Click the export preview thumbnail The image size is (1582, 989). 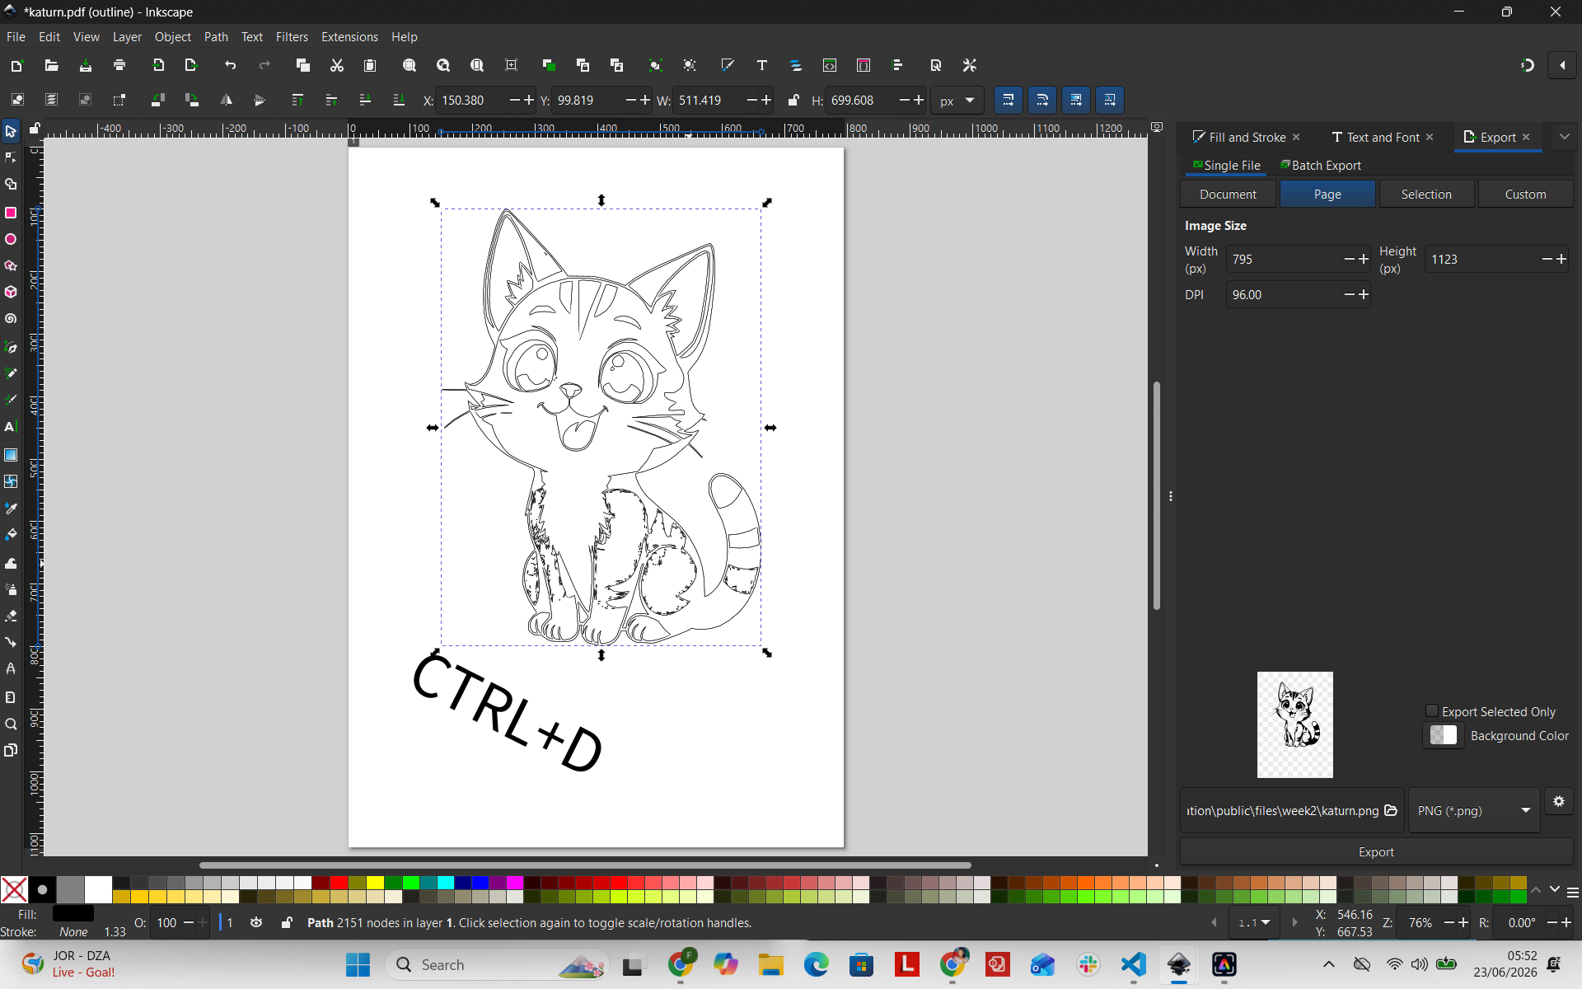pos(1294,724)
